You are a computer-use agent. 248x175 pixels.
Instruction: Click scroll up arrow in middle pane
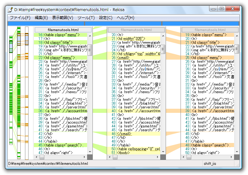coord(163,36)
